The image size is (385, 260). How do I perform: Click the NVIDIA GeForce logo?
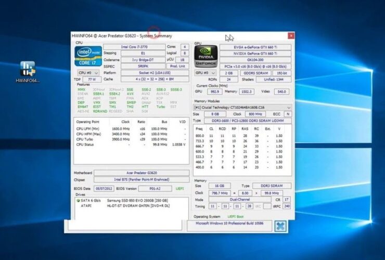click(205, 54)
